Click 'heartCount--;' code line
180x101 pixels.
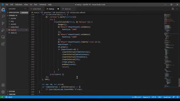point(64,44)
